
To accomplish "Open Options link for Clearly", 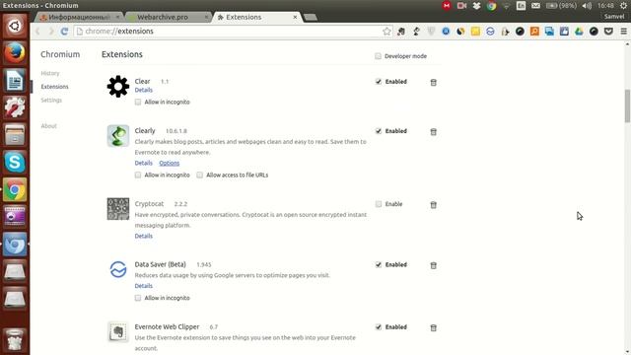I will click(169, 163).
